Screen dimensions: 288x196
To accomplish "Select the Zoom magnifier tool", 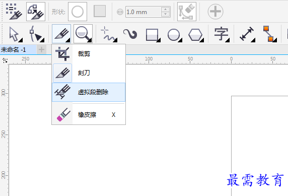I will [x=83, y=34].
